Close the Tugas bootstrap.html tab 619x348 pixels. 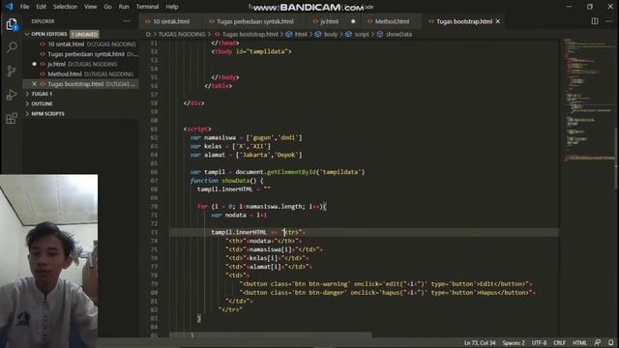point(498,21)
